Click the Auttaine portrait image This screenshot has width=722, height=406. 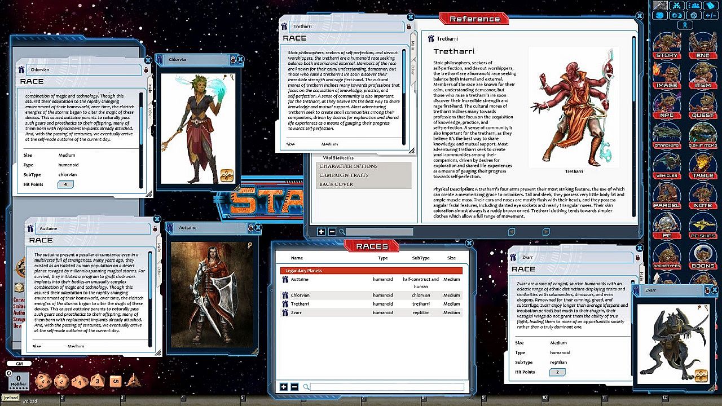coord(212,295)
